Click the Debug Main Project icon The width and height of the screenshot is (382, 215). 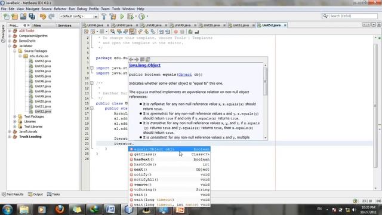130,16
